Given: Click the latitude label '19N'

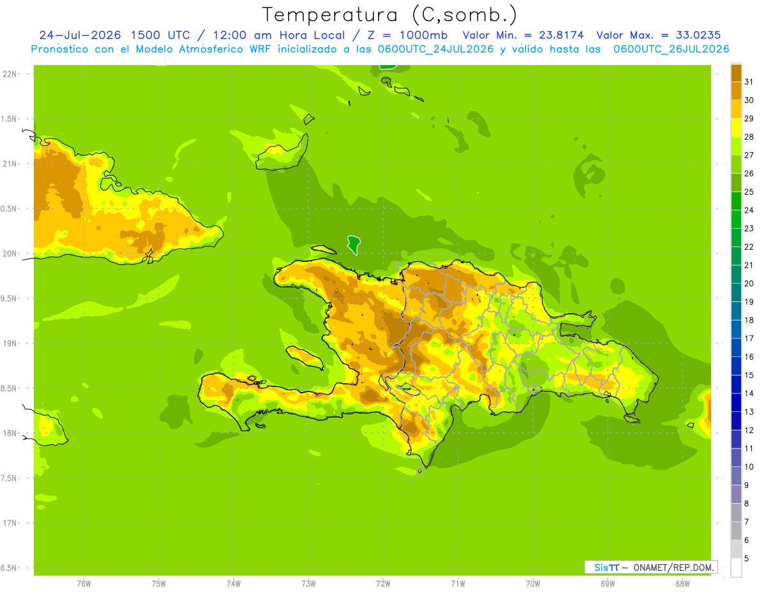Looking at the screenshot, I should pyautogui.click(x=10, y=344).
